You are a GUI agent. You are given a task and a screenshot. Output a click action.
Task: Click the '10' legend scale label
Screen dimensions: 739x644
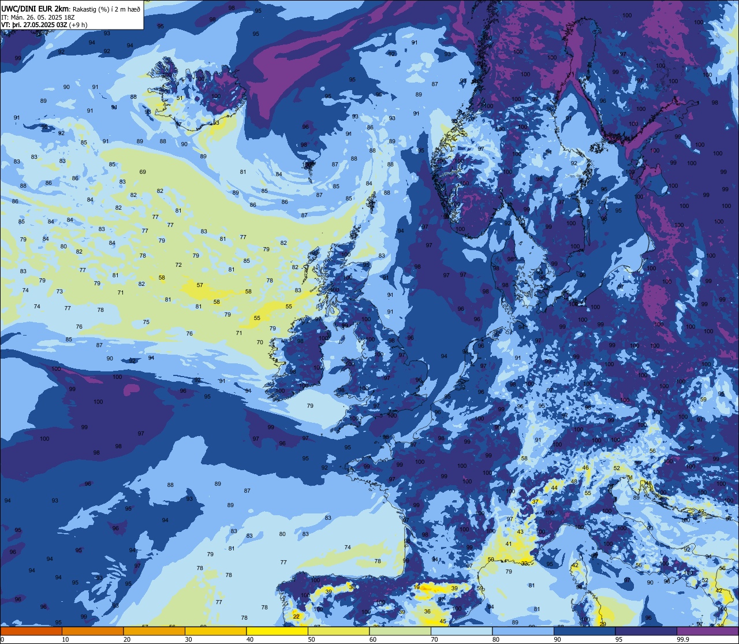click(65, 639)
